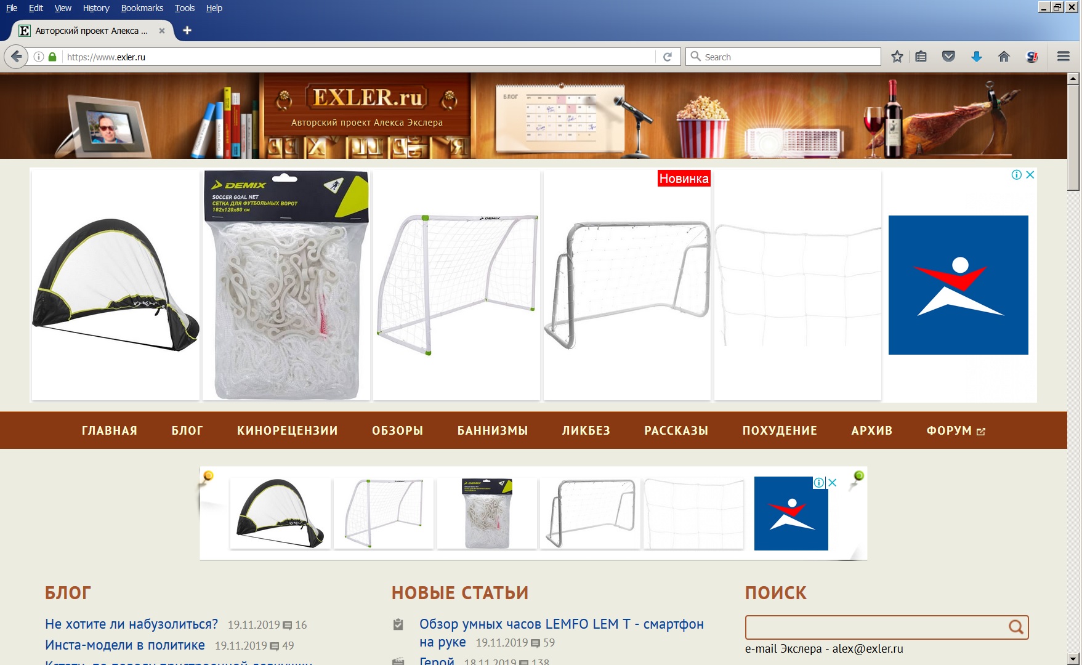Go to browser home page icon
Image resolution: width=1082 pixels, height=665 pixels.
point(1004,57)
